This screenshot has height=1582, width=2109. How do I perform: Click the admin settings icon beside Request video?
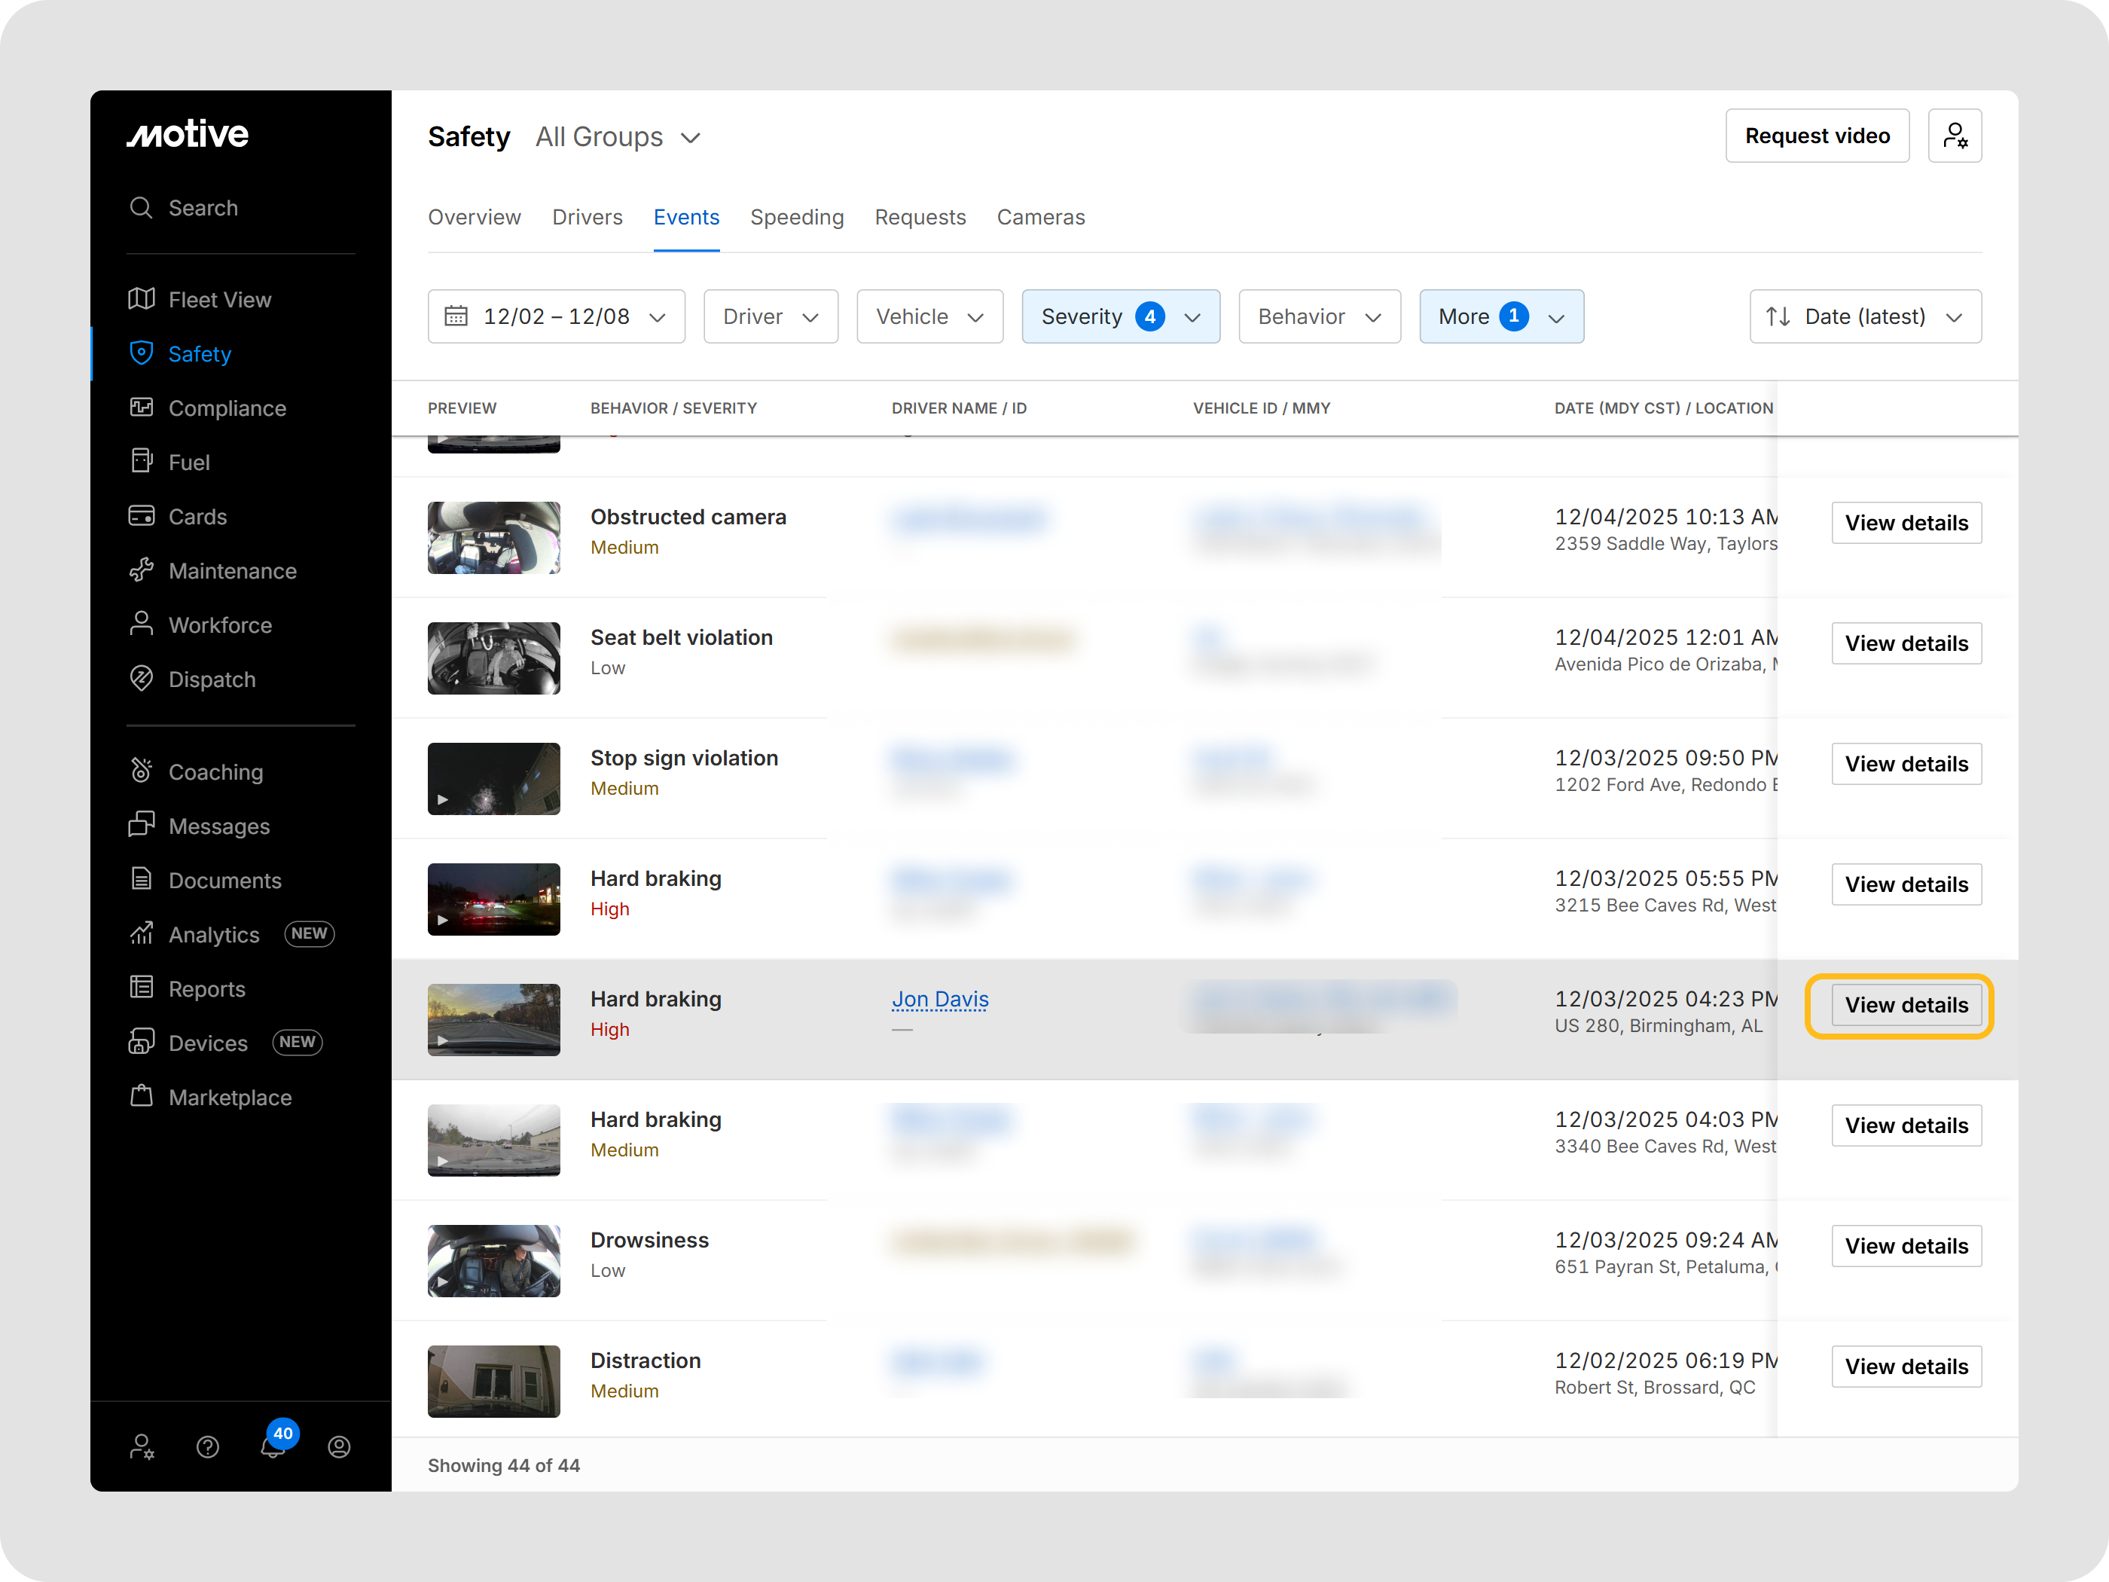click(x=1955, y=136)
